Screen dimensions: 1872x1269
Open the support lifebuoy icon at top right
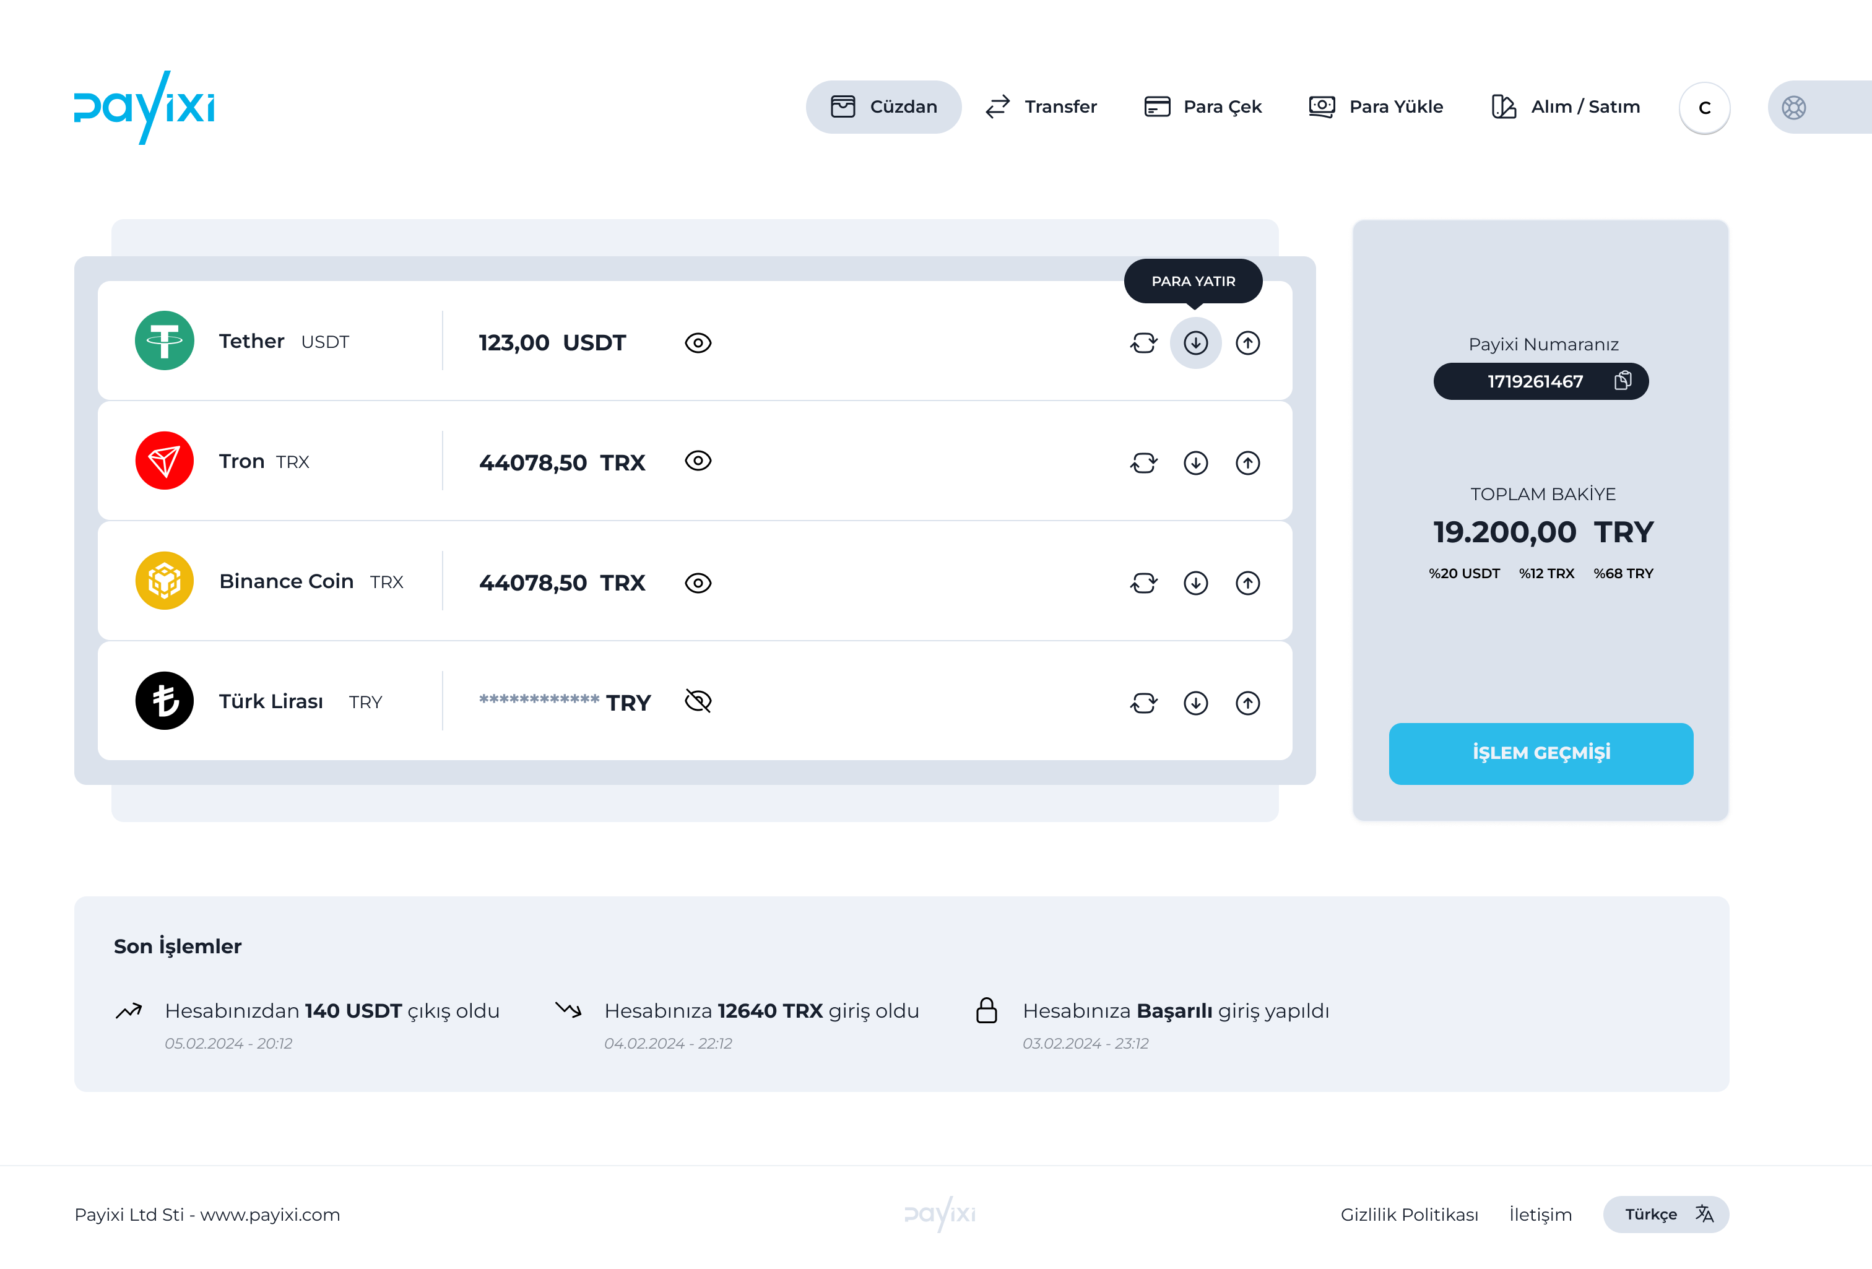(1793, 107)
